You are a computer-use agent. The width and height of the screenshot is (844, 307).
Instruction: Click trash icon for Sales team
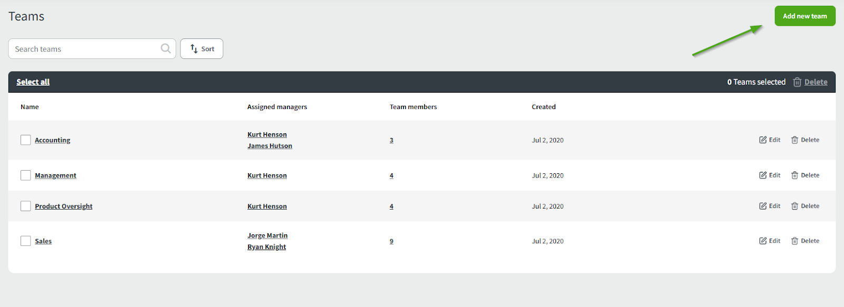794,241
